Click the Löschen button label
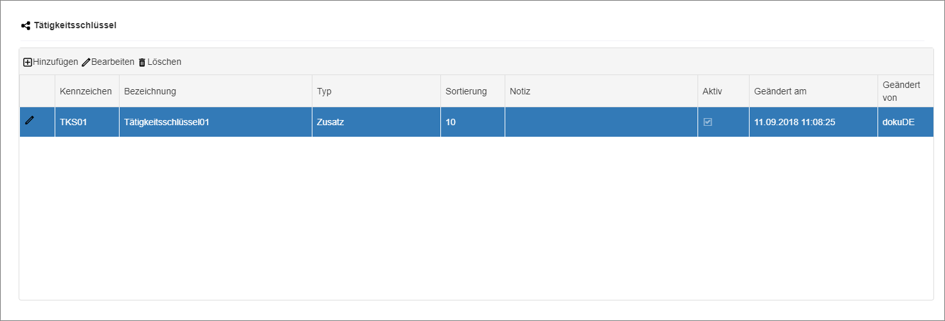 (x=165, y=62)
